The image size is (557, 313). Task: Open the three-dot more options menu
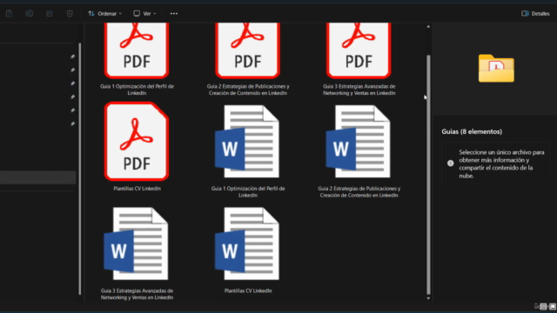(x=174, y=14)
